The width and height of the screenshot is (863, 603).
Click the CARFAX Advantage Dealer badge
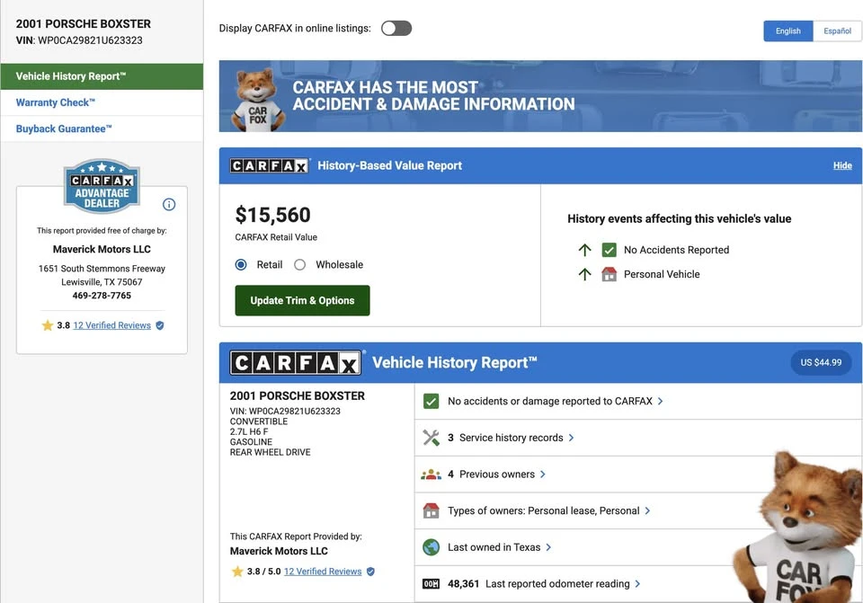tap(102, 185)
